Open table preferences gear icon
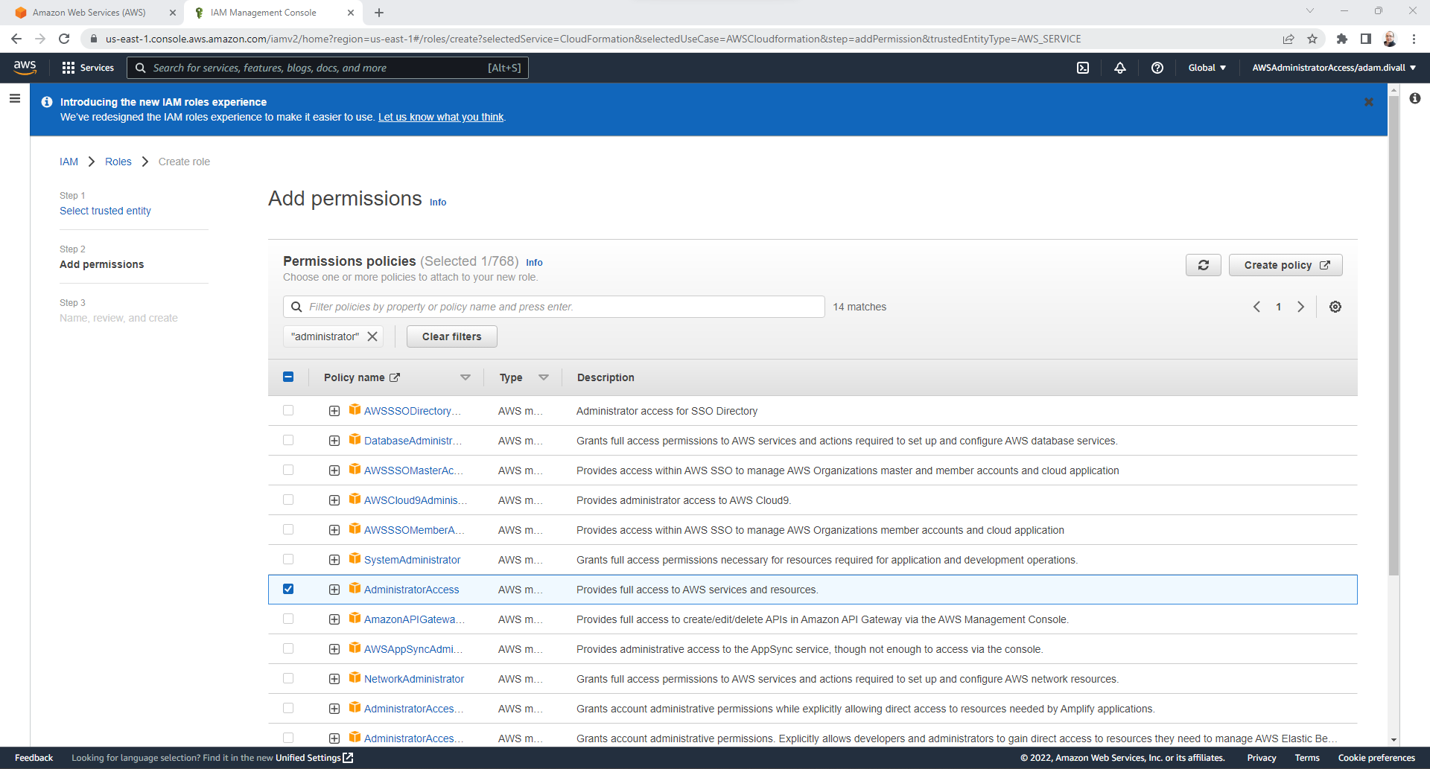Image resolution: width=1430 pixels, height=769 pixels. [1335, 307]
